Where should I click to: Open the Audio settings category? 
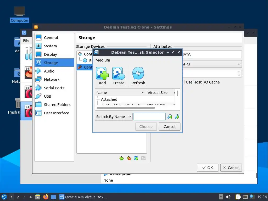pos(54,71)
